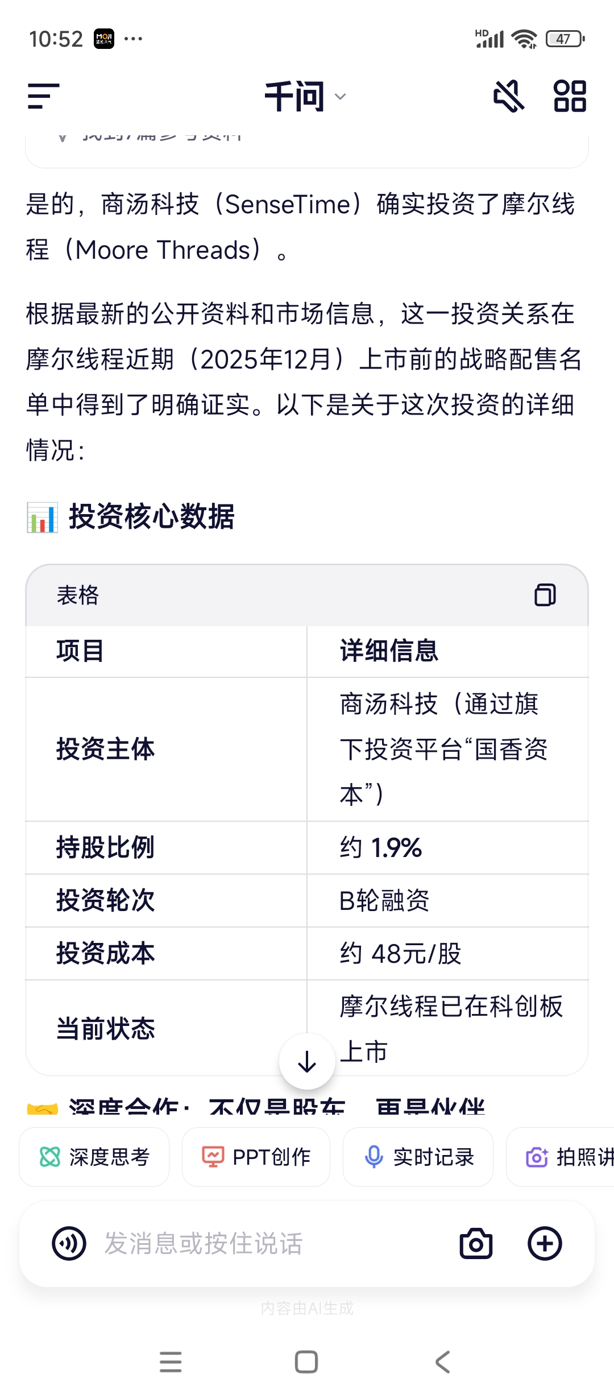614x1399 pixels.
Task: Copy the table using copy icon
Action: (x=545, y=595)
